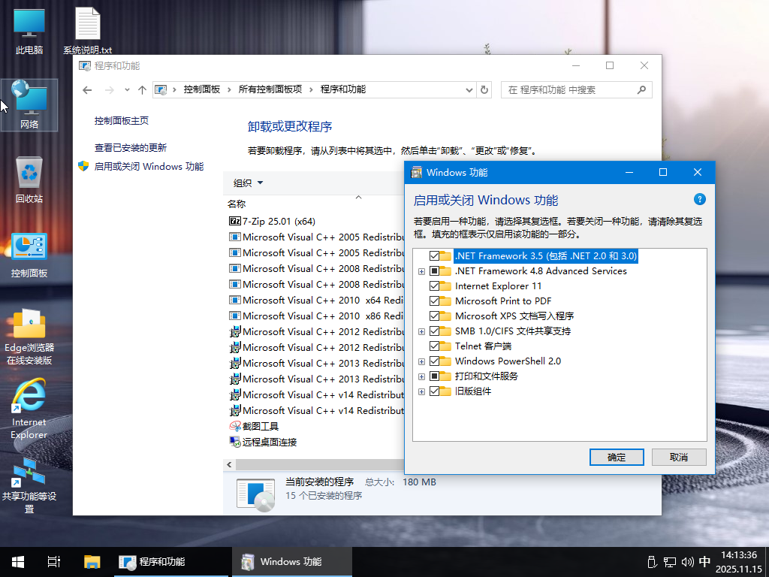This screenshot has height=577, width=769.
Task: Sort by 名称 column header
Action: [x=237, y=204]
